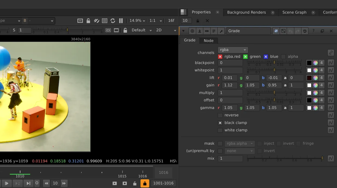Viewport: 337px width, 188px height.
Task: Enable the white clamp checkbox
Action: tap(220, 130)
